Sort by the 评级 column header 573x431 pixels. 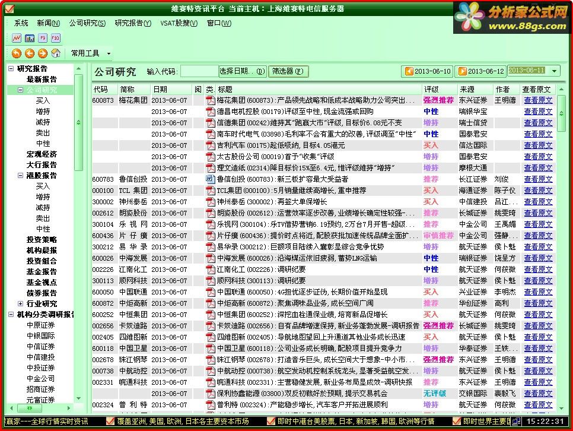tap(439, 89)
